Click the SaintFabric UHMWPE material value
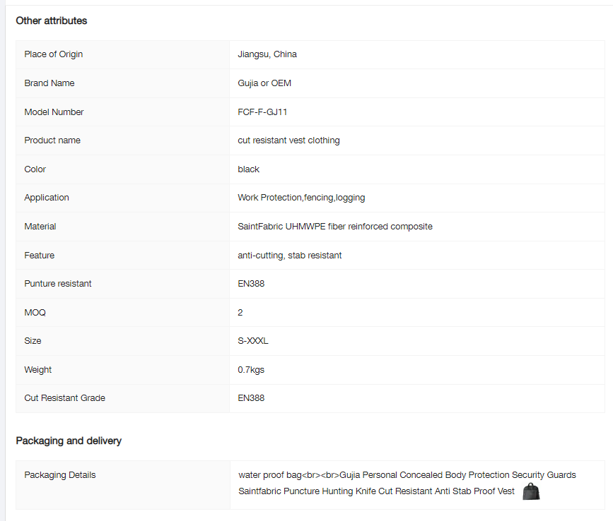Image resolution: width=613 pixels, height=521 pixels. point(335,227)
